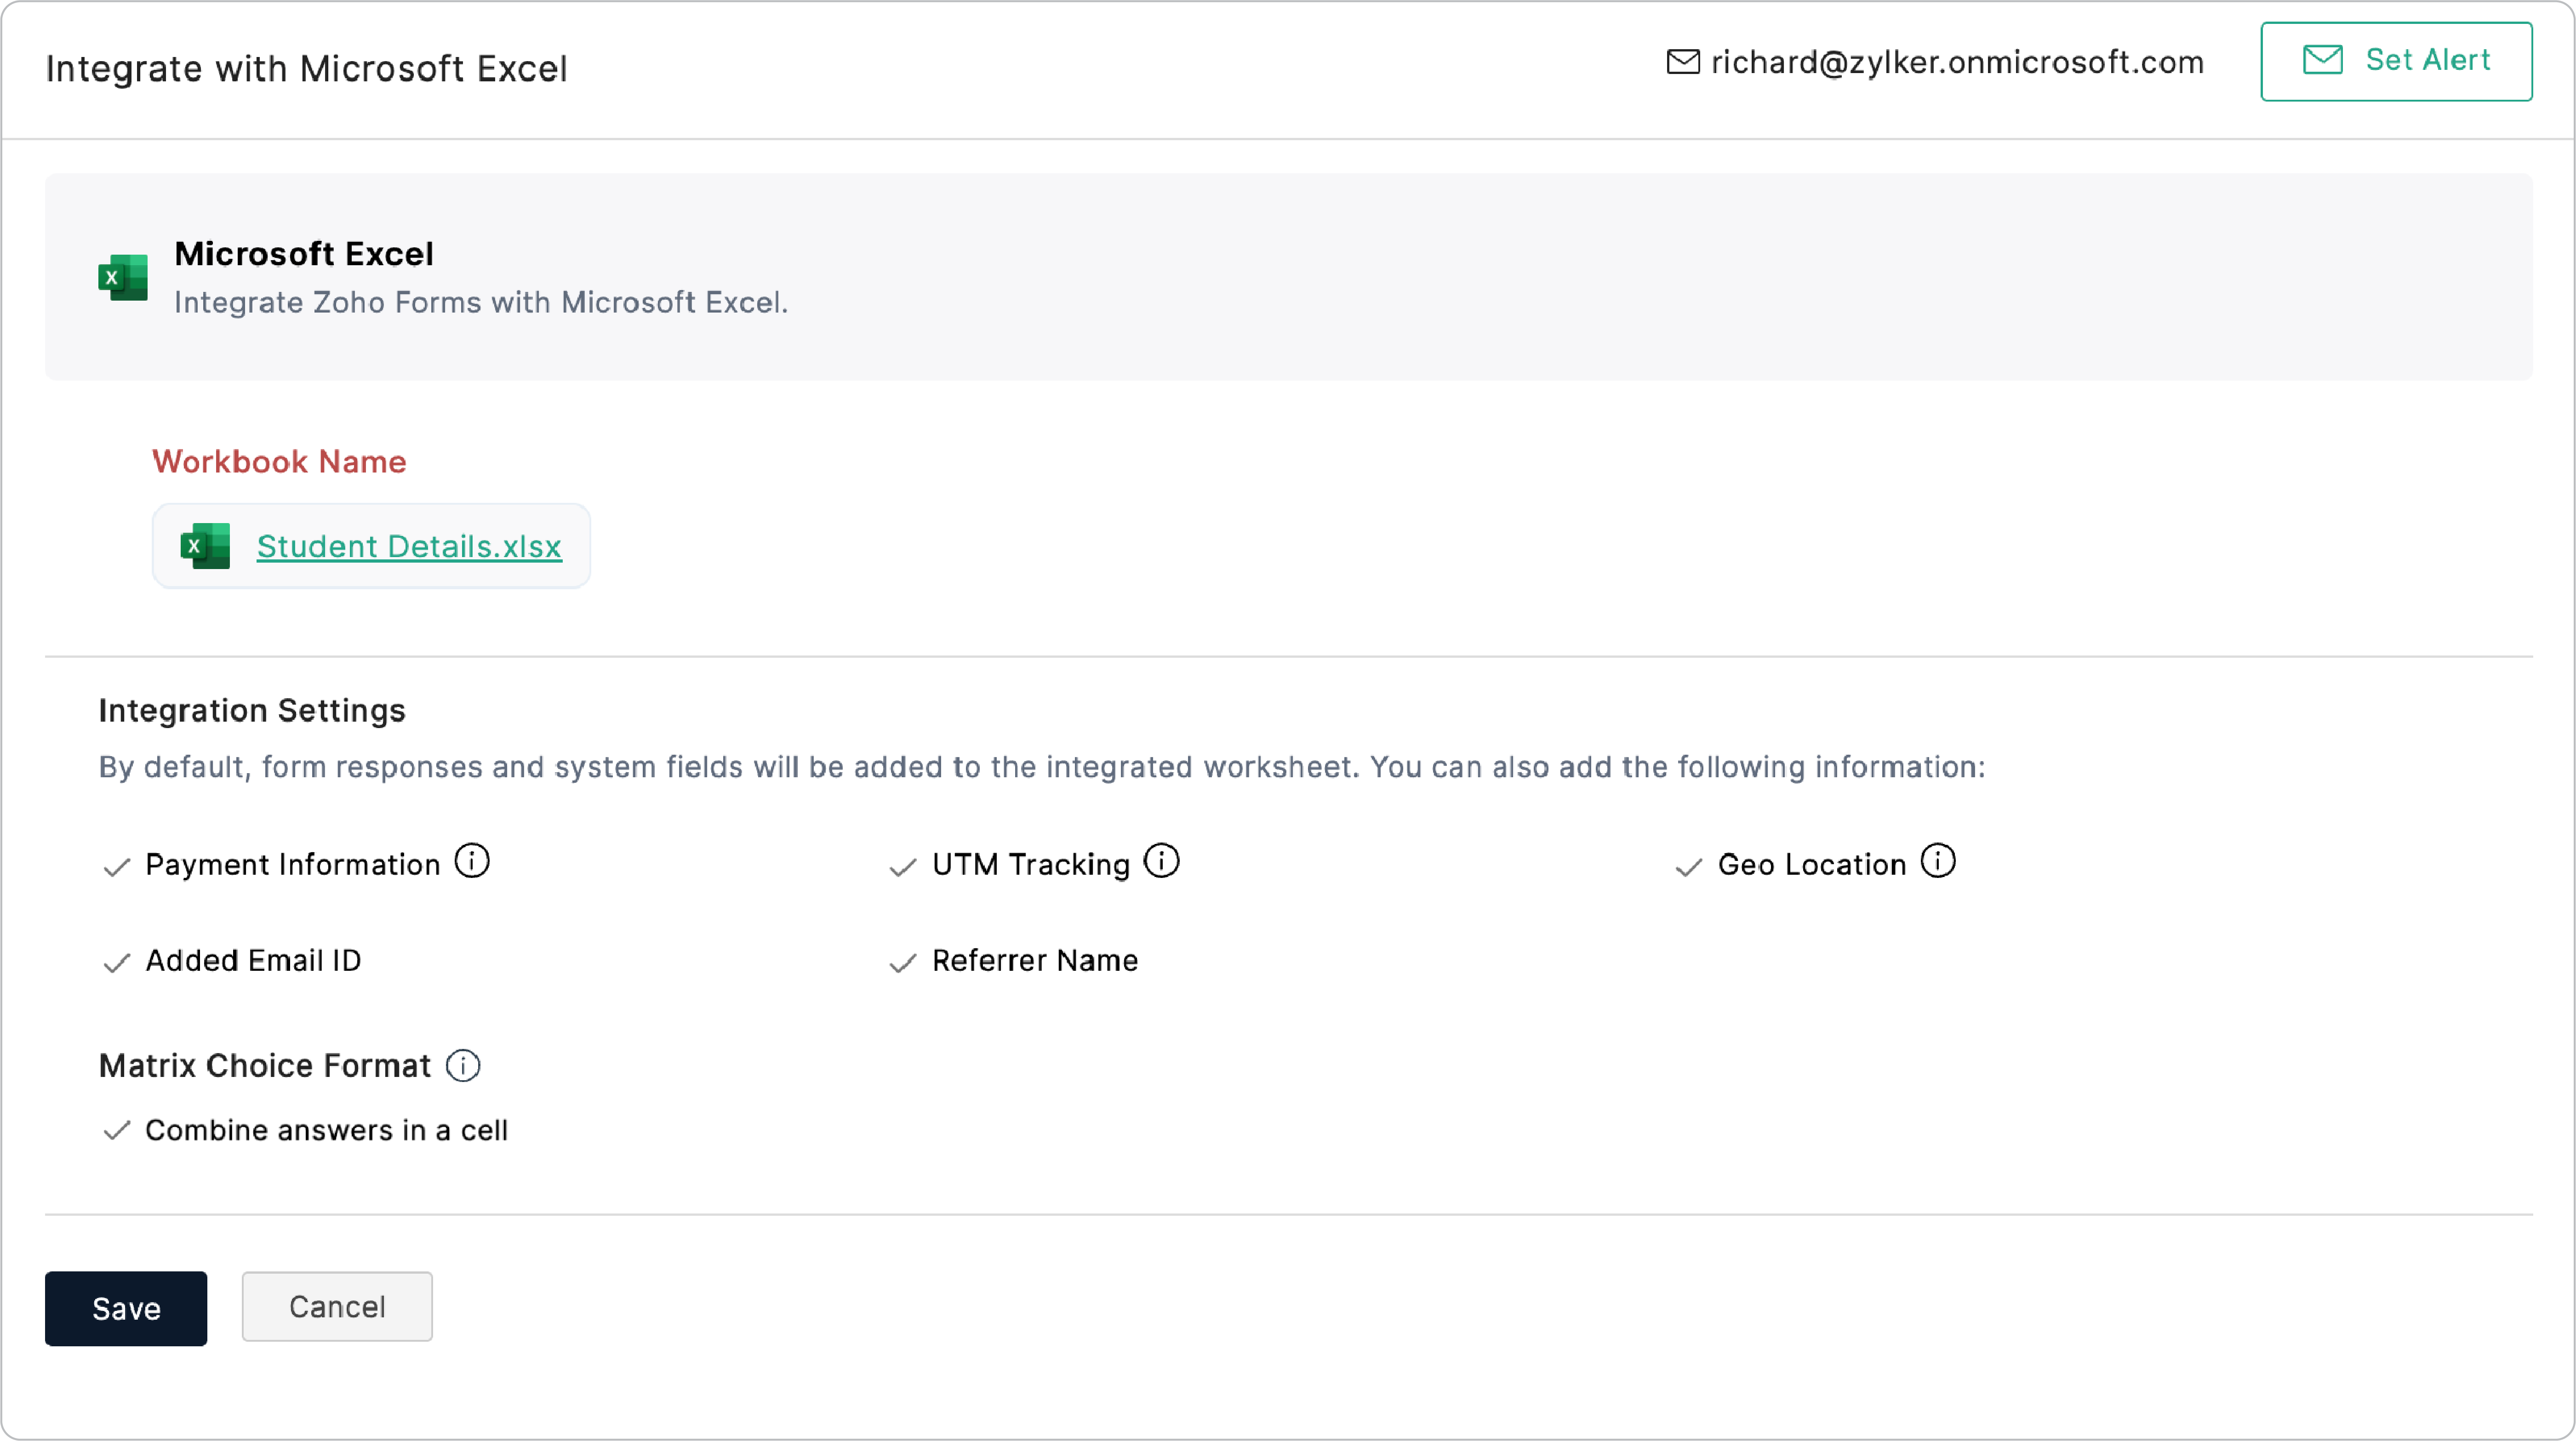Open the Student Details.xlsx link
Viewport: 2576px width, 1441px height.
(x=409, y=546)
